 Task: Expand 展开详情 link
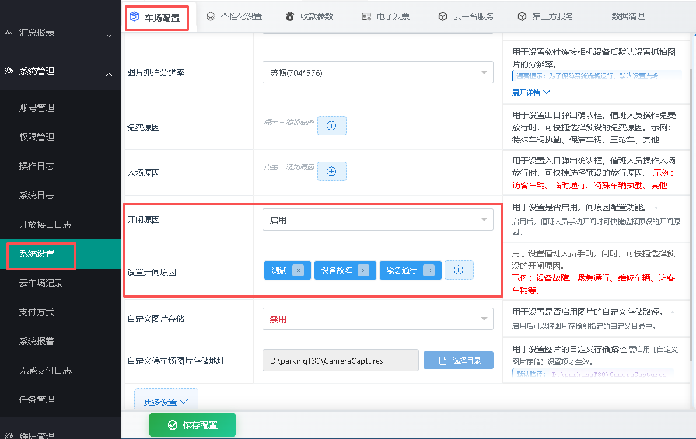[531, 92]
